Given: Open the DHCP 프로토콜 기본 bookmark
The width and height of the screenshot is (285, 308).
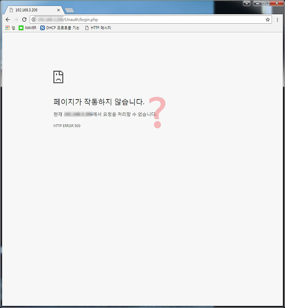Looking at the screenshot, I should (60, 28).
